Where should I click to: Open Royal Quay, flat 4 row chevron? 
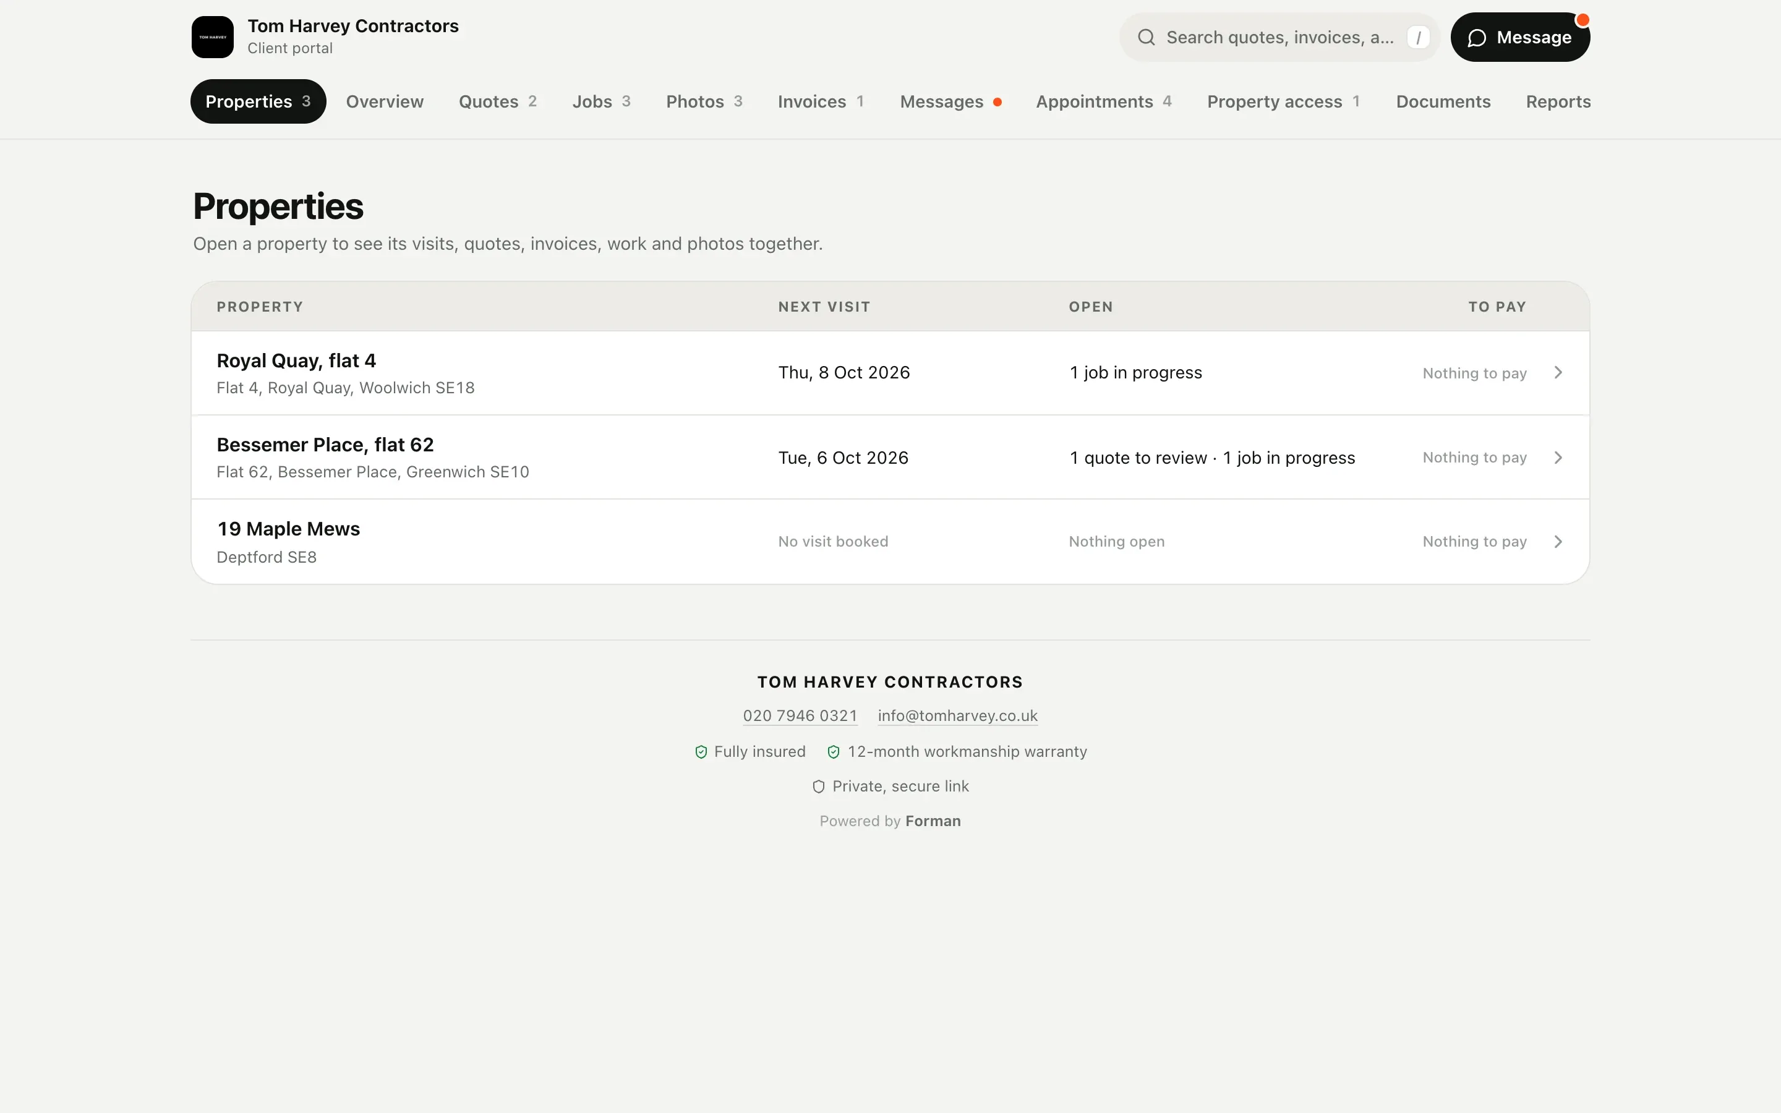(1558, 372)
